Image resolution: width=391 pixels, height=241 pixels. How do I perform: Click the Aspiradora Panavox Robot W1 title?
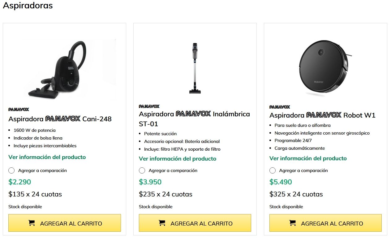[322, 115]
